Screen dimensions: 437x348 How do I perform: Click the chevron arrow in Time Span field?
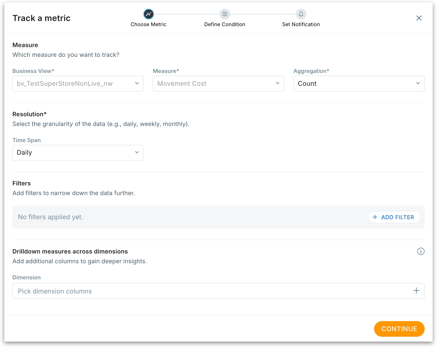(137, 153)
